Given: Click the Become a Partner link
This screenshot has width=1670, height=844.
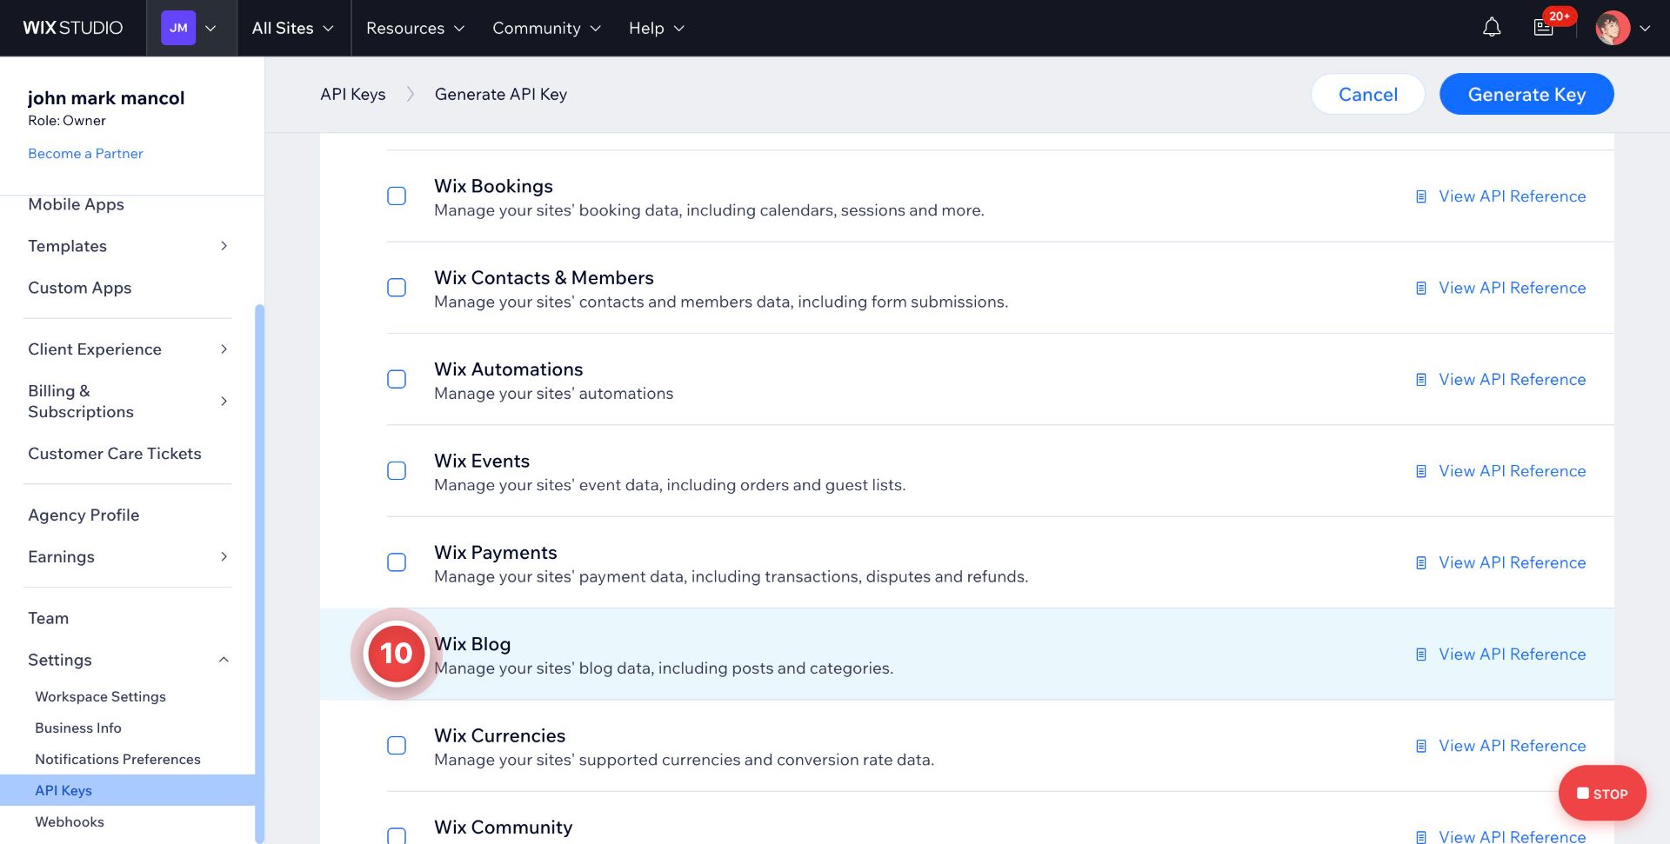Looking at the screenshot, I should pyautogui.click(x=85, y=154).
